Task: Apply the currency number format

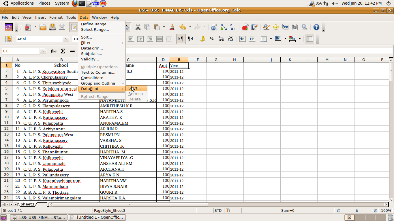Action: pyautogui.click(x=203, y=39)
